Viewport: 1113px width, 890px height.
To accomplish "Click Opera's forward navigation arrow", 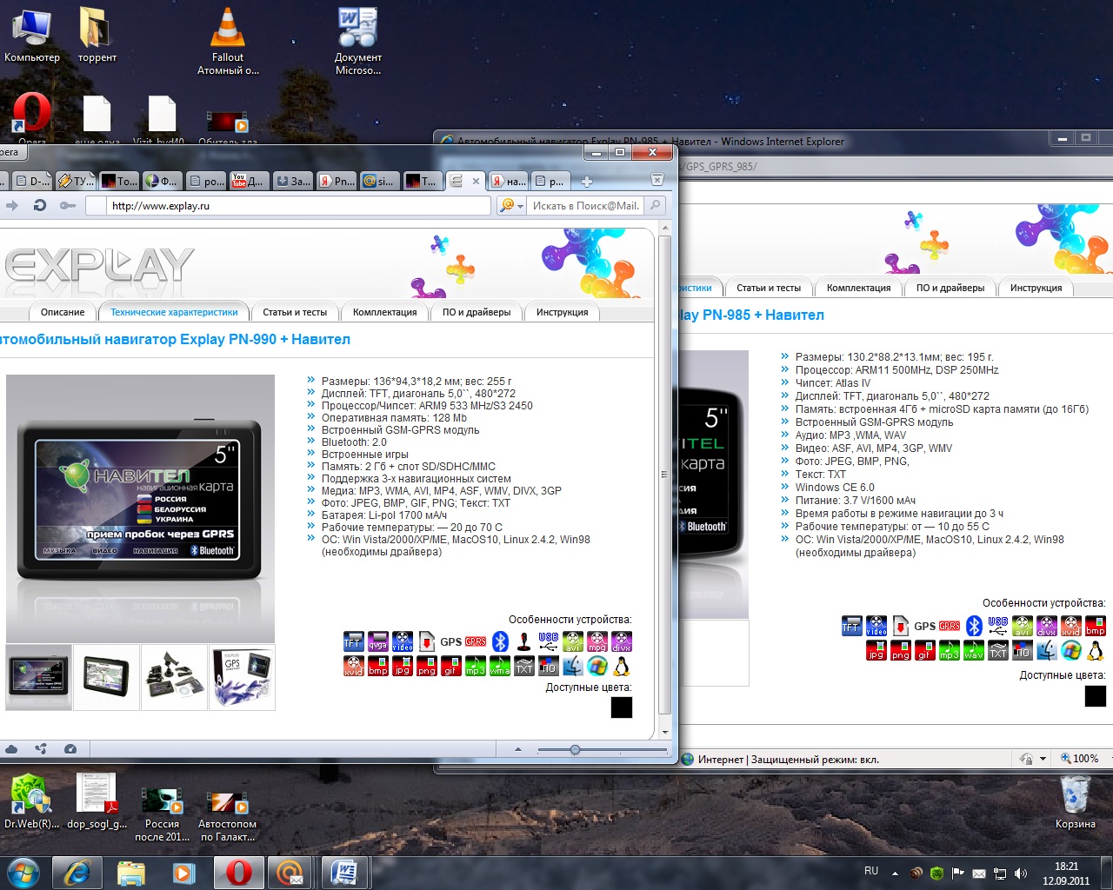I will (12, 205).
